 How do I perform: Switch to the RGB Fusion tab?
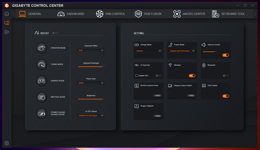pos(153,14)
